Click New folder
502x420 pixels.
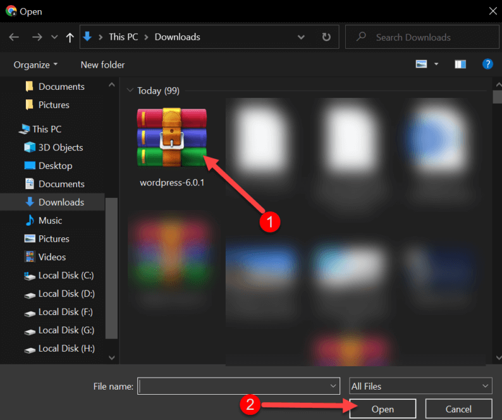pos(103,65)
